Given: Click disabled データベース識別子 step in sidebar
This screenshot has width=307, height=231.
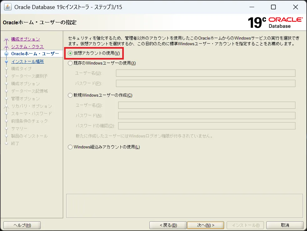Looking at the screenshot, I should coord(29,76).
